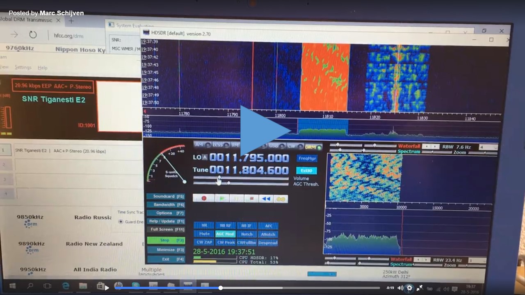The width and height of the screenshot is (525, 295).
Task: Select CW demodulation mode
Action: (x=294, y=146)
